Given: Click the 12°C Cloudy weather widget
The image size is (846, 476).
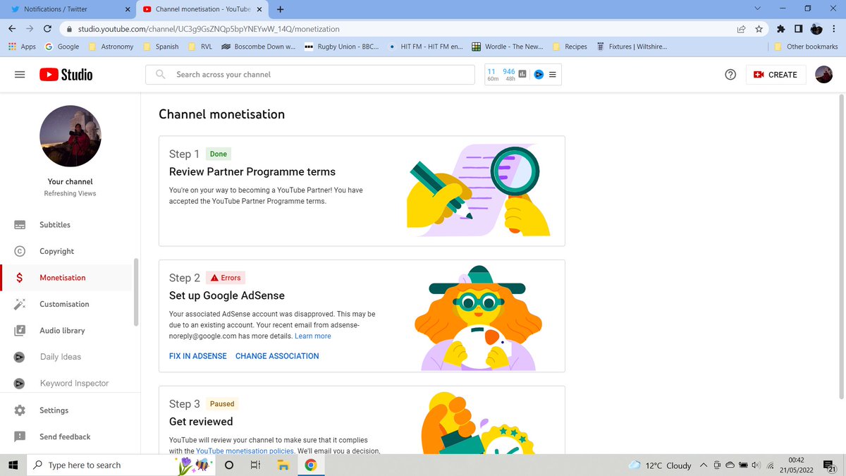Looking at the screenshot, I should [x=660, y=465].
